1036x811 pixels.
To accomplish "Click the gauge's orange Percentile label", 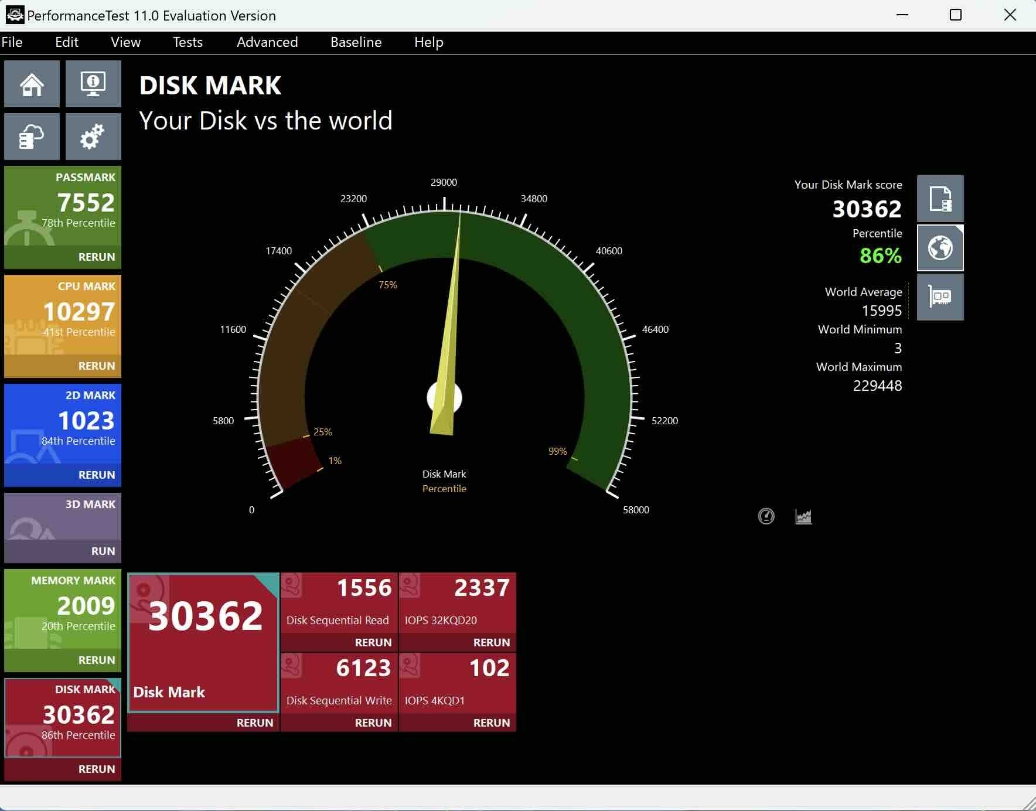I will tap(444, 489).
